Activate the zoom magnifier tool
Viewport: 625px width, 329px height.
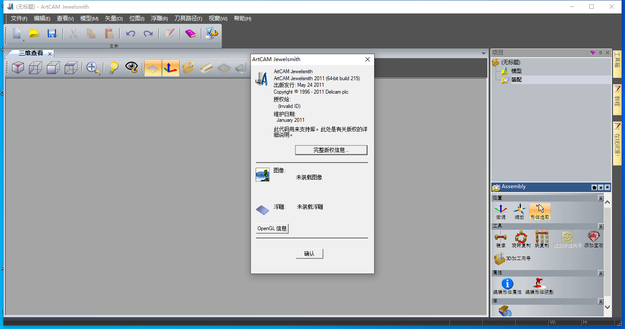[x=93, y=68]
